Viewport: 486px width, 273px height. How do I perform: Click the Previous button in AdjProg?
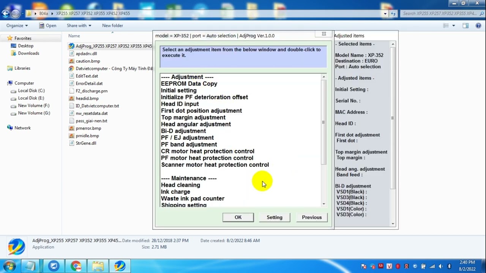pyautogui.click(x=312, y=217)
